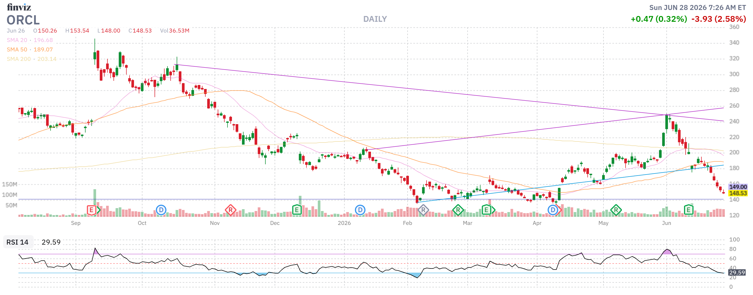
Task: Select the 29.59 RSI axis value tag
Action: [737, 272]
